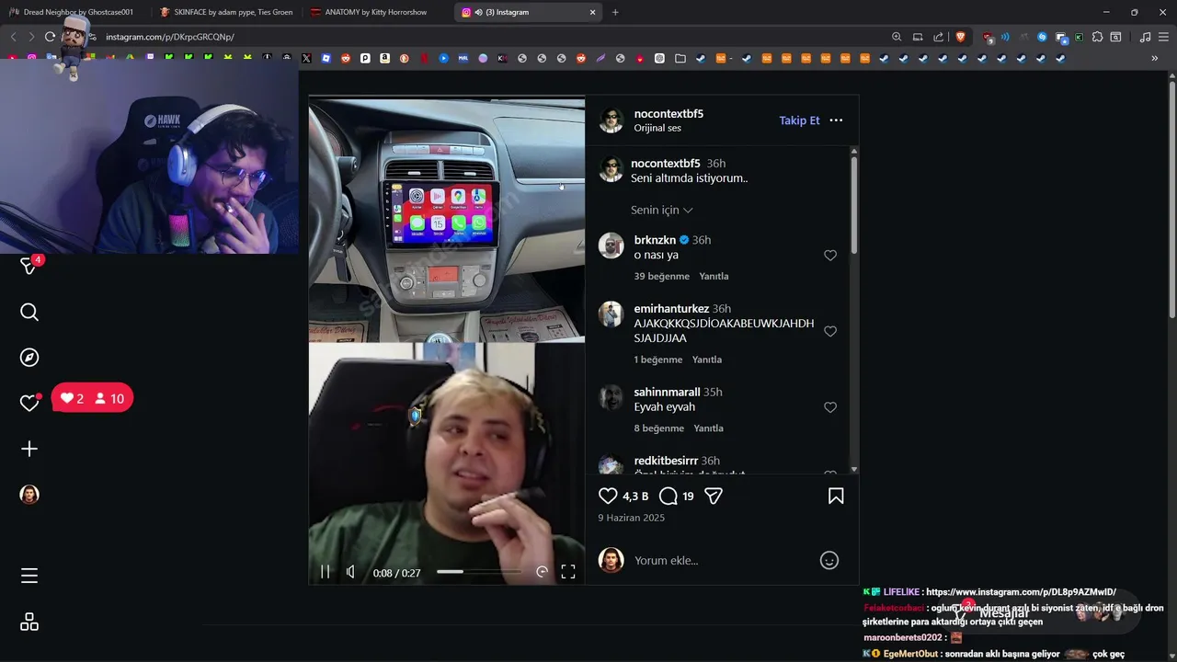Reload the page
The width and height of the screenshot is (1177, 662).
[x=50, y=37]
